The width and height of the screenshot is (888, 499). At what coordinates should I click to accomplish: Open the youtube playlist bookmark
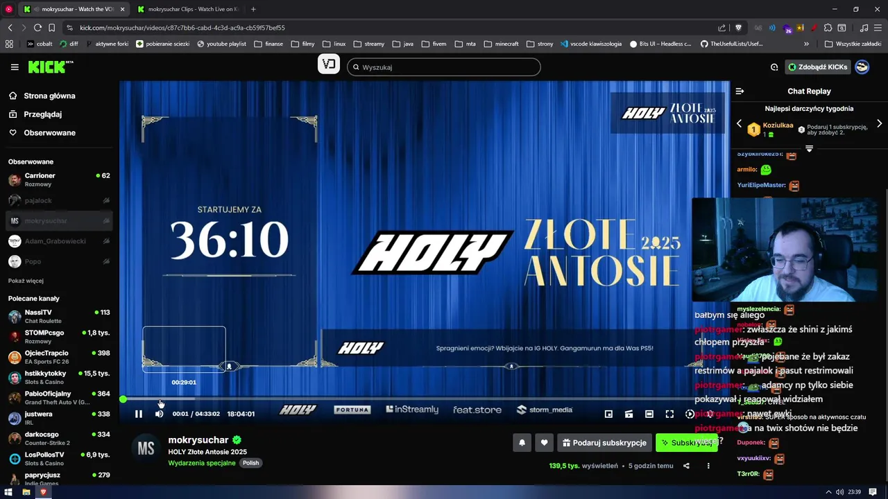coord(221,44)
